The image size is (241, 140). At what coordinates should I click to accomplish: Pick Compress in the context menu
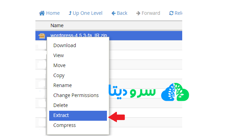coord(65,125)
